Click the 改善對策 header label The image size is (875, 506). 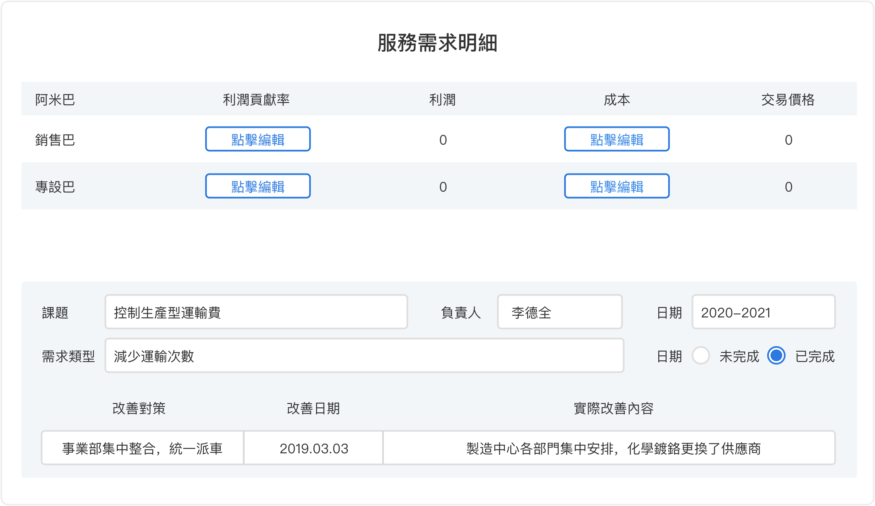(x=139, y=408)
